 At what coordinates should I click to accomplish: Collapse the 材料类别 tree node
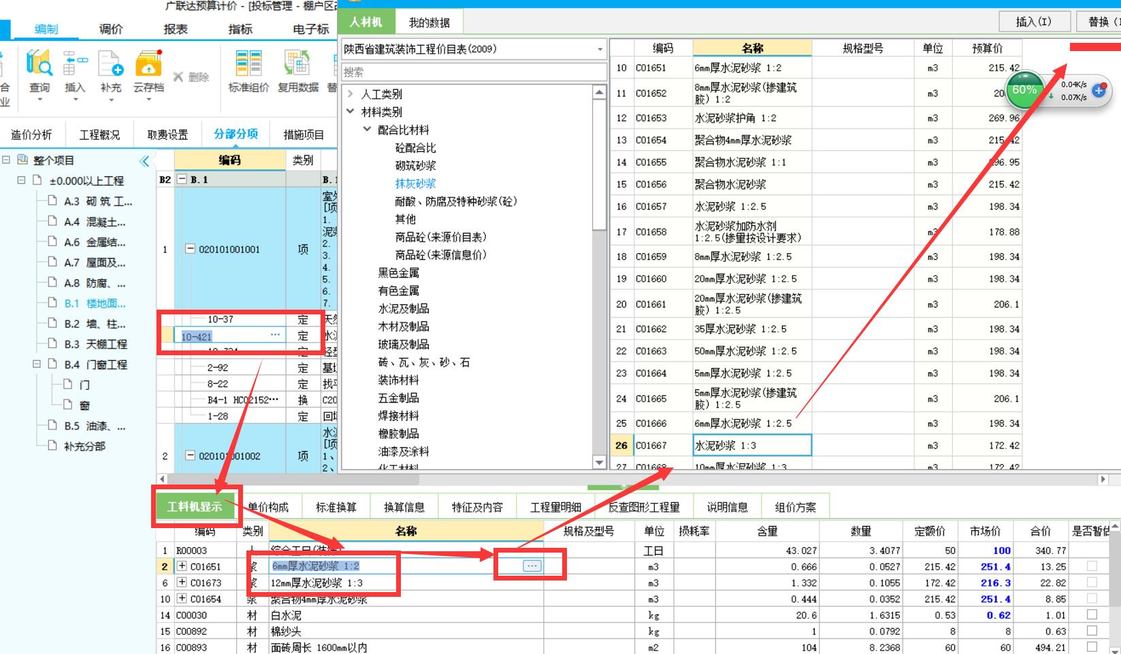click(x=351, y=112)
